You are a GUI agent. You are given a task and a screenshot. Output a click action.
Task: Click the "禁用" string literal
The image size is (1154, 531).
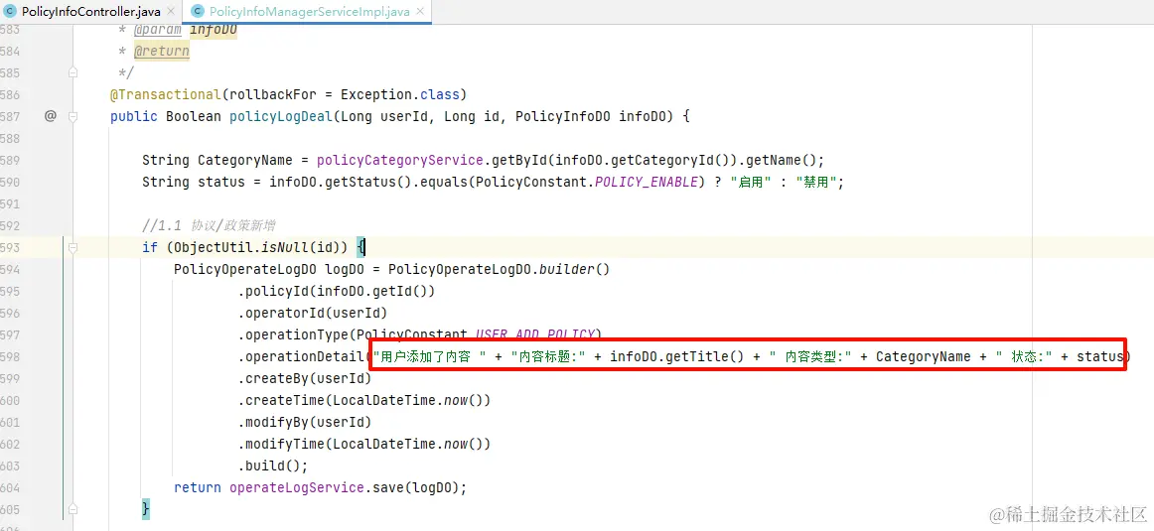click(817, 182)
